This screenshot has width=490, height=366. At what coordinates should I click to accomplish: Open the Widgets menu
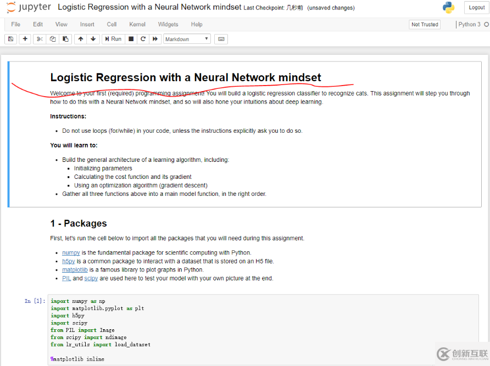[x=168, y=24]
